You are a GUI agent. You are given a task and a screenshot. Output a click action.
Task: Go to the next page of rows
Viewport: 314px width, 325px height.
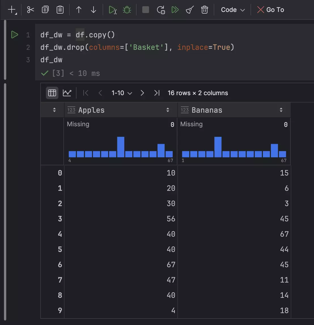(x=142, y=93)
